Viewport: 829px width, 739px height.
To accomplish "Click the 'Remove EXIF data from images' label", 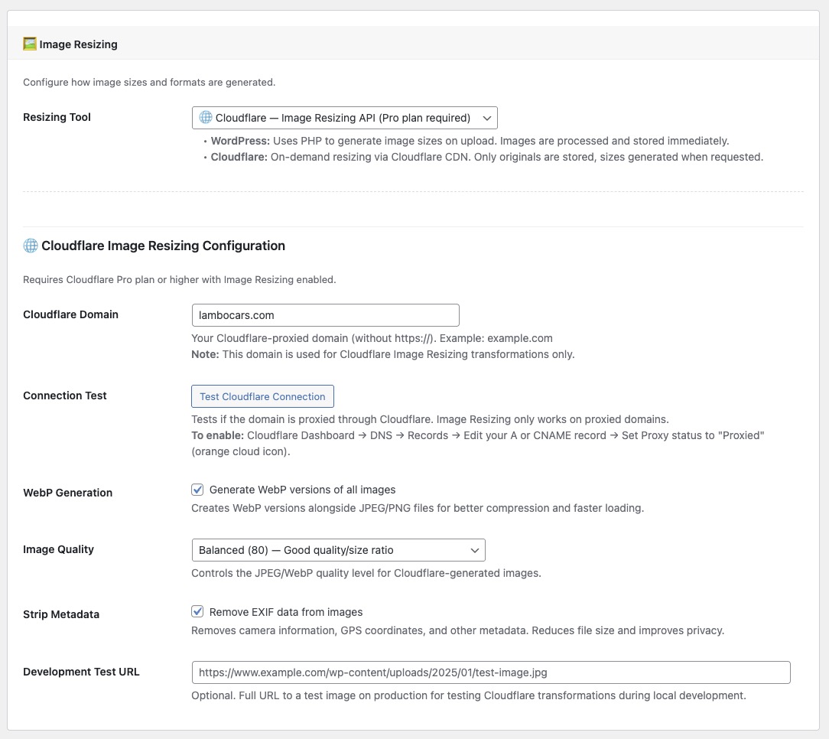I will [285, 612].
